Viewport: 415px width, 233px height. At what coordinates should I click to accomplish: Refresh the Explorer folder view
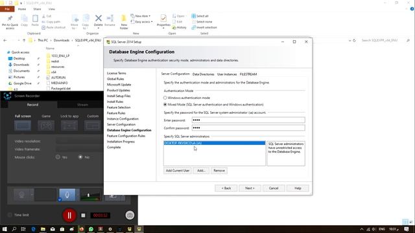354,40
